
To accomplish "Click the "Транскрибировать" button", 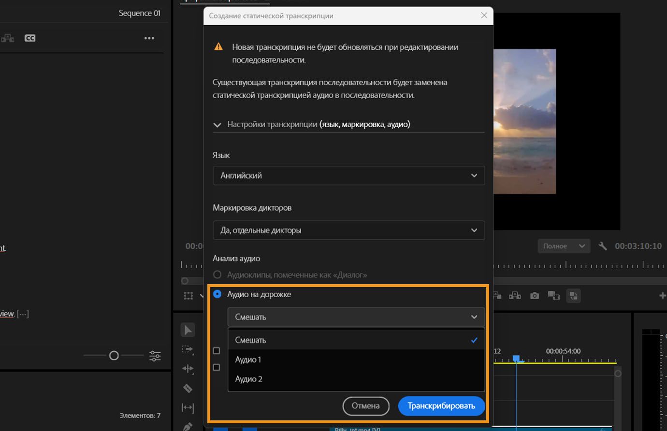I will 441,406.
